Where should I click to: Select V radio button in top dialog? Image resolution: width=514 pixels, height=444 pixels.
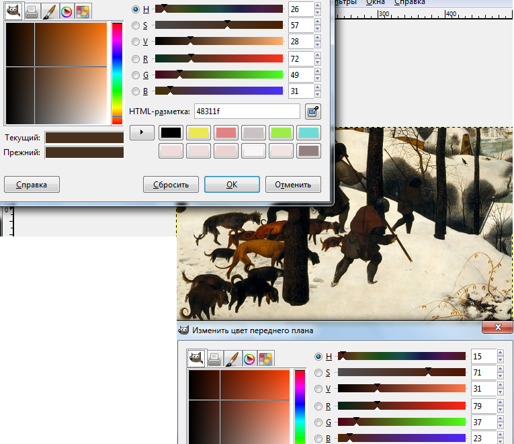tap(135, 42)
